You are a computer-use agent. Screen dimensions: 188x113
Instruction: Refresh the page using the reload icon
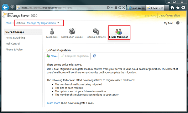120,8
